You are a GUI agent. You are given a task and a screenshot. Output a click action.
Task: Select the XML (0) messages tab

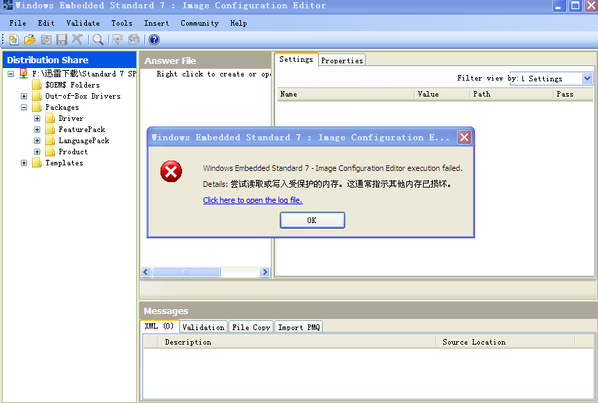[159, 326]
